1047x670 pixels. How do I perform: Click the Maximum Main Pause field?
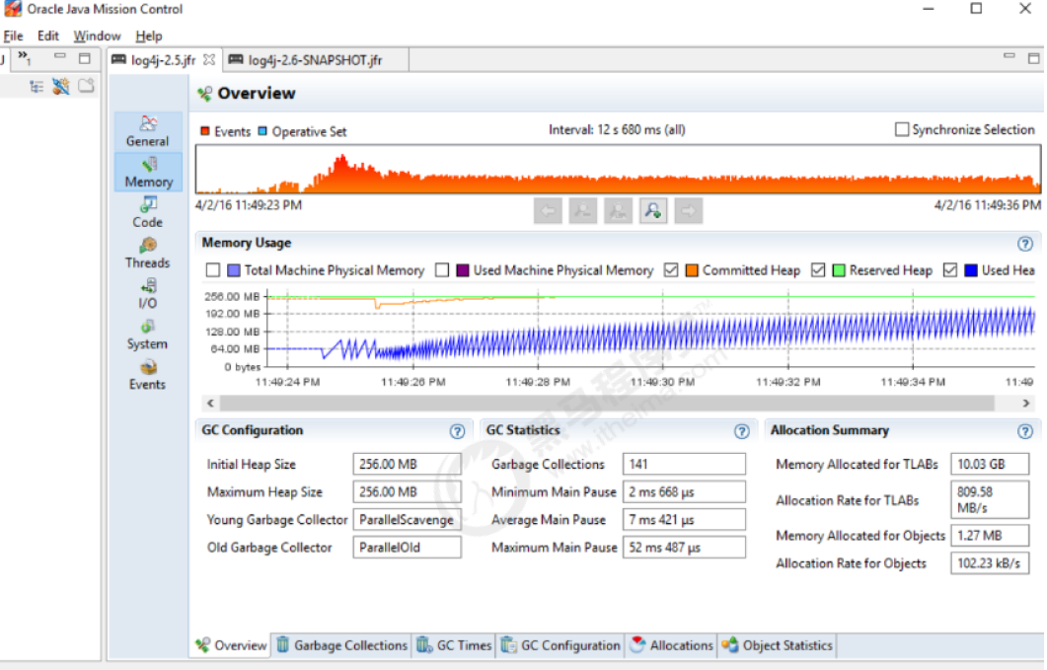(x=684, y=547)
